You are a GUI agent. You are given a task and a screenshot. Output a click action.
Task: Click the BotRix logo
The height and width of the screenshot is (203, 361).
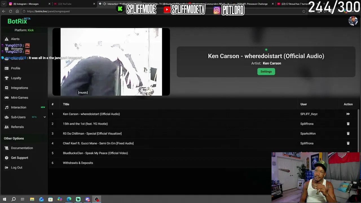(x=19, y=21)
